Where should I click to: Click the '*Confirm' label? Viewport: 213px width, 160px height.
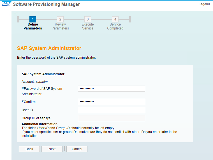click(x=29, y=102)
